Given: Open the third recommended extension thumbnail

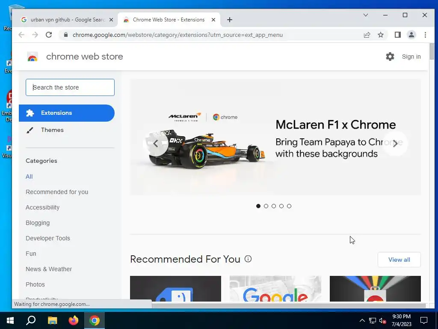Looking at the screenshot, I should pyautogui.click(x=375, y=289).
